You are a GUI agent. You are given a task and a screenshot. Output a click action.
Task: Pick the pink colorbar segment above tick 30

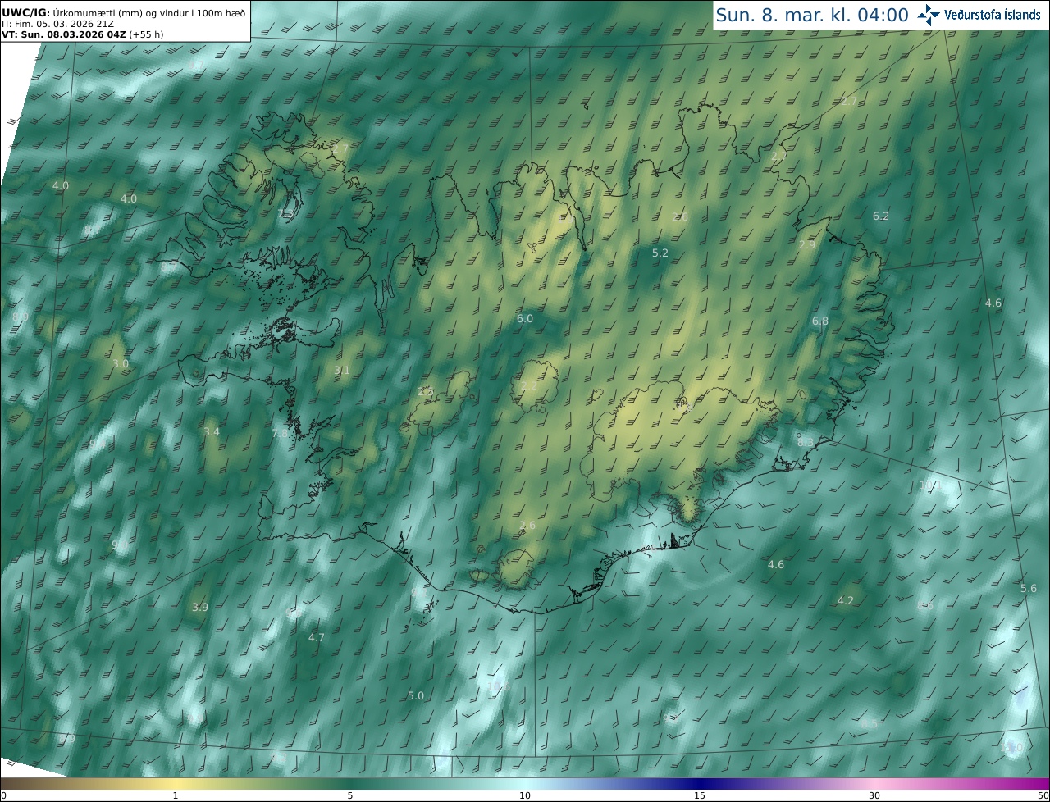pyautogui.click(x=874, y=783)
